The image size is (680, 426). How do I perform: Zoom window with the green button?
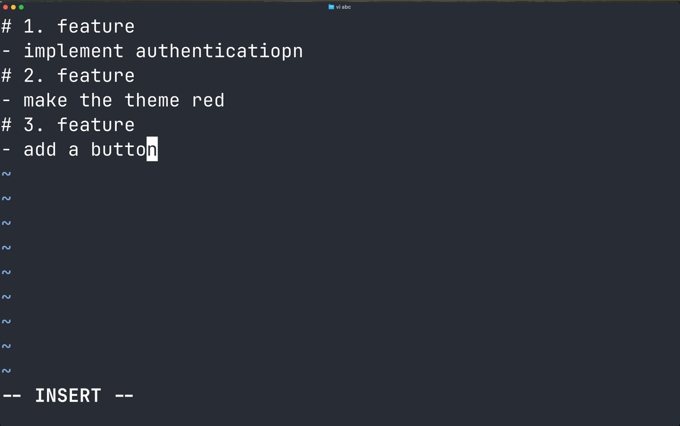22,7
